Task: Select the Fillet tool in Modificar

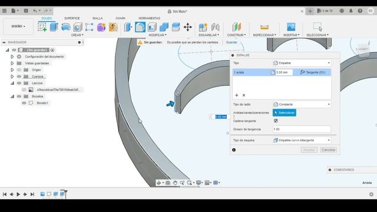Action: tap(140, 27)
